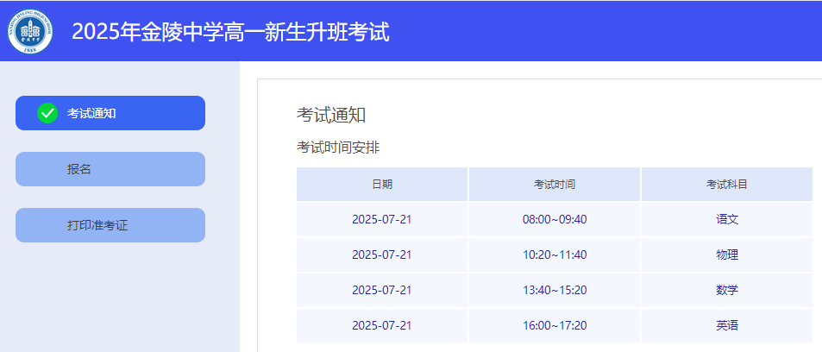This screenshot has width=822, height=352.
Task: Click the 2025年金陵中学高一新生升班考试 header title
Action: pos(230,32)
